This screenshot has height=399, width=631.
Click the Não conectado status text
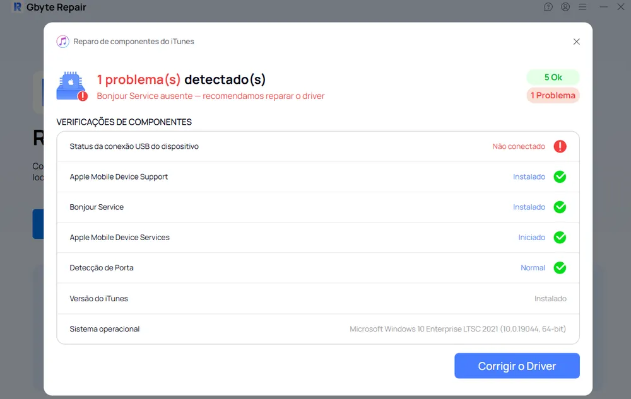(519, 146)
